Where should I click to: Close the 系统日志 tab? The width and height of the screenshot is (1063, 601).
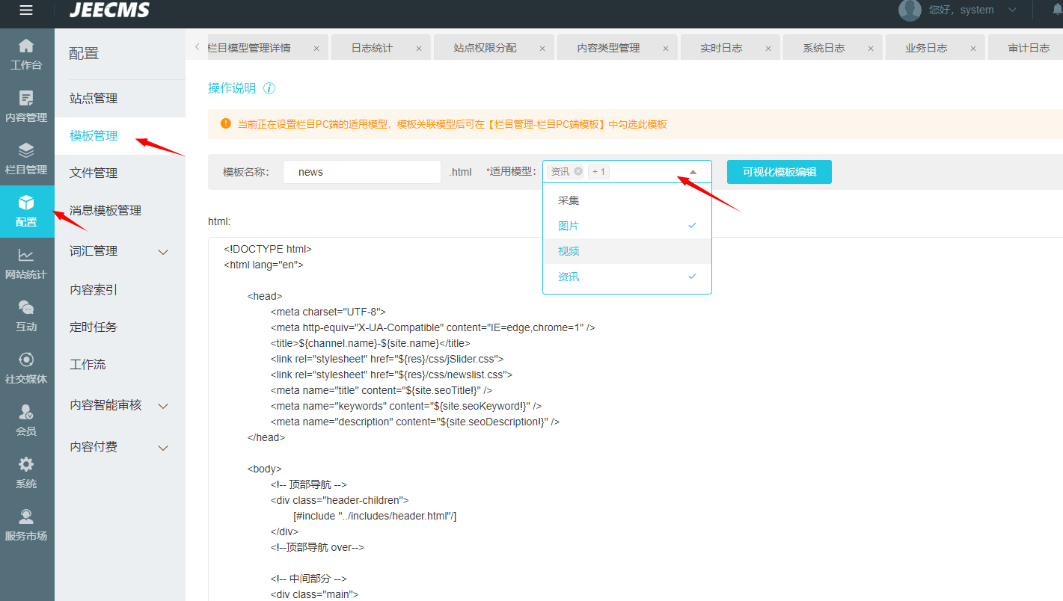coord(871,49)
